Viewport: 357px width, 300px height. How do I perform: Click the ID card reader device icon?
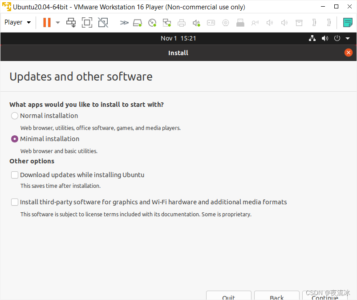coord(211,23)
